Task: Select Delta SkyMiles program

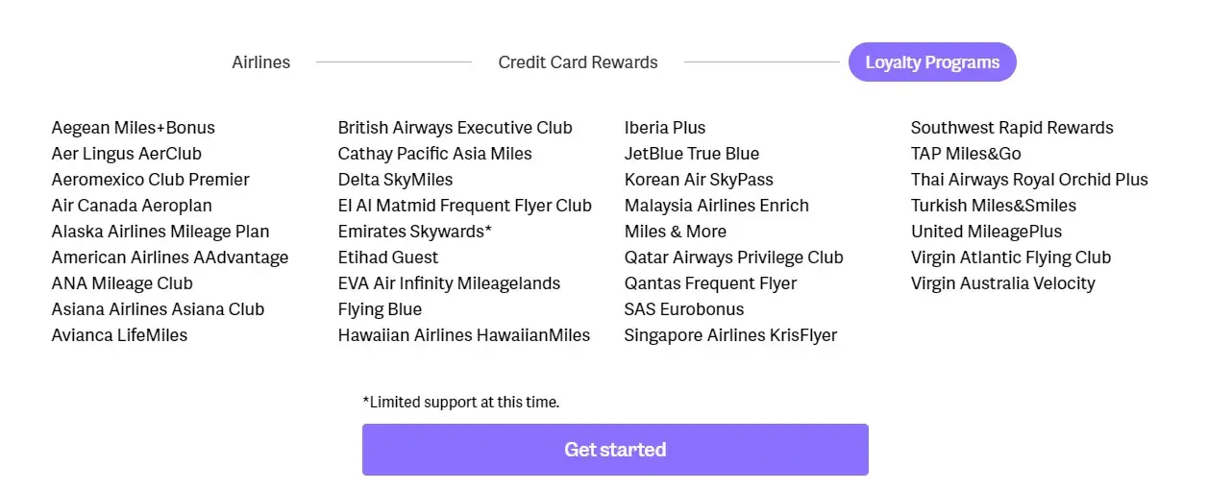Action: tap(395, 180)
